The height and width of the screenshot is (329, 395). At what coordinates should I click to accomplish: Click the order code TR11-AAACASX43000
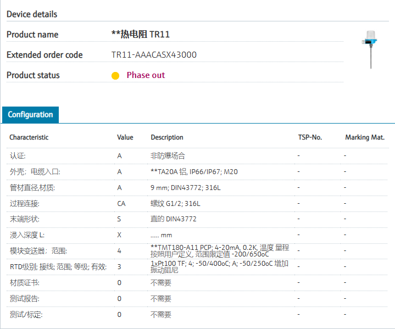[154, 55]
